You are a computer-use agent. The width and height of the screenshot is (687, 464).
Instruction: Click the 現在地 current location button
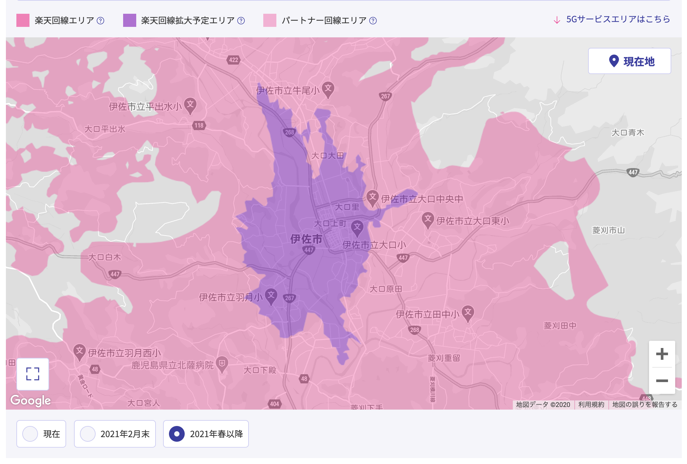[x=629, y=61]
